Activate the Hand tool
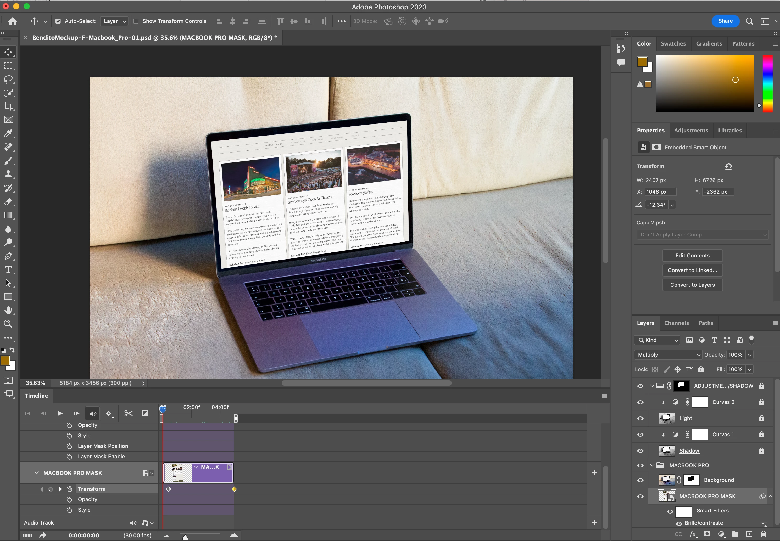 point(8,311)
